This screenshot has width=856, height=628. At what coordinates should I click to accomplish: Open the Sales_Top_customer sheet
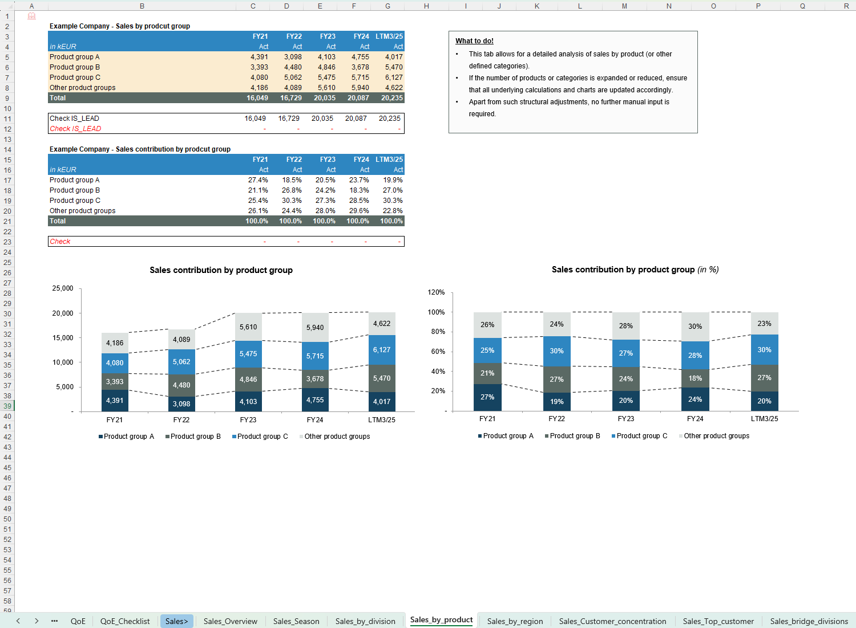tap(718, 621)
